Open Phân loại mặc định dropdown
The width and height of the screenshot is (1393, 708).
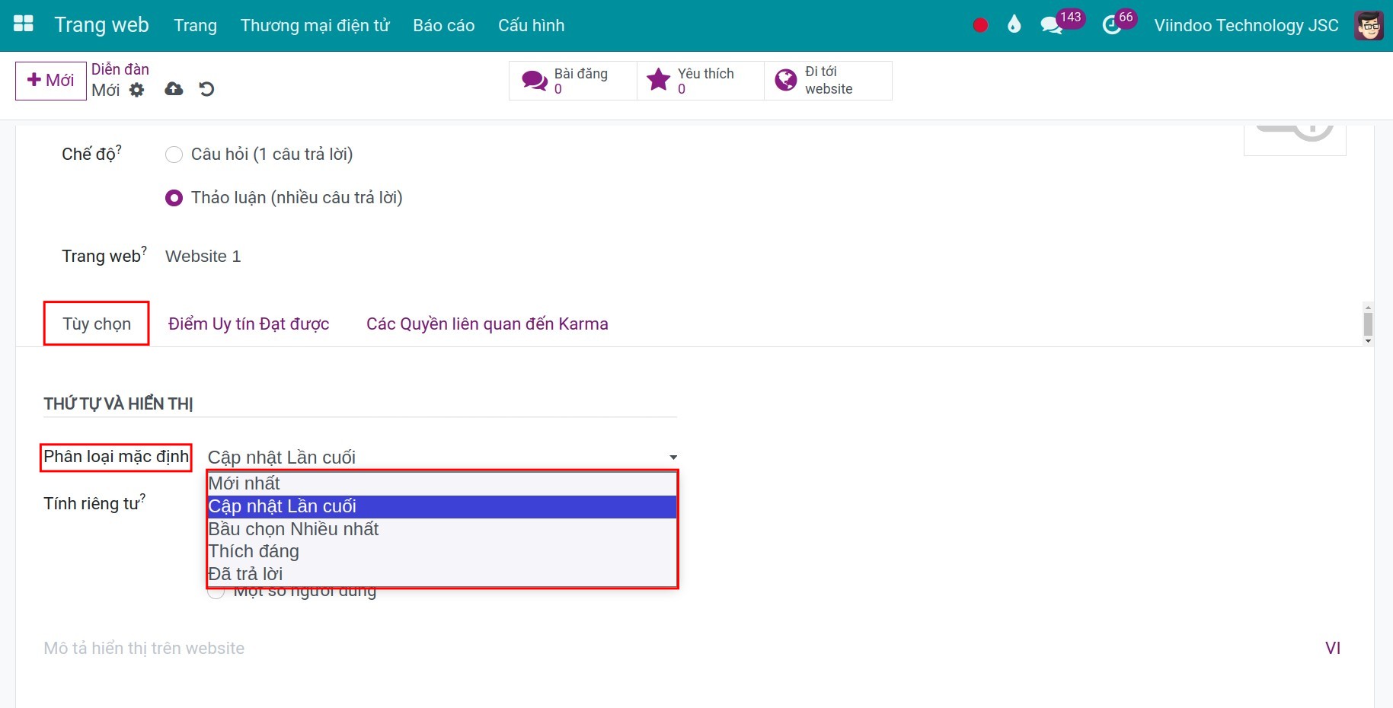443,457
